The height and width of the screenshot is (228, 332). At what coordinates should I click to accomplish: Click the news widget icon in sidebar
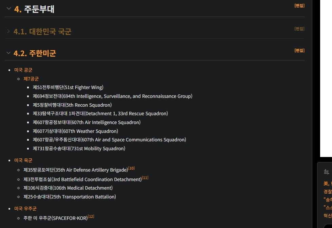click(x=326, y=172)
